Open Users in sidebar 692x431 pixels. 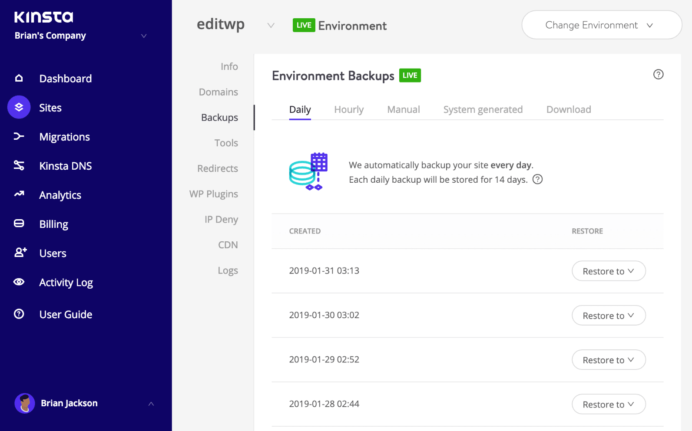point(53,253)
